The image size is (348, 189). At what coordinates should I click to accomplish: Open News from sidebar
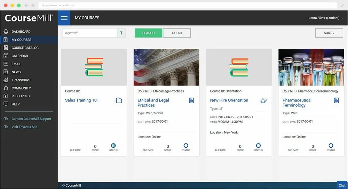point(29,72)
